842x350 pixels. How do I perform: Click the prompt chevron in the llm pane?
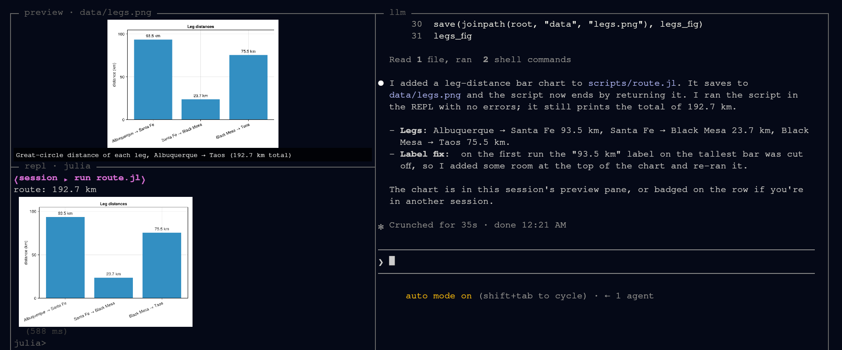point(381,262)
